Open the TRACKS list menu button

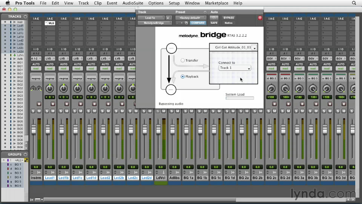click(x=25, y=17)
